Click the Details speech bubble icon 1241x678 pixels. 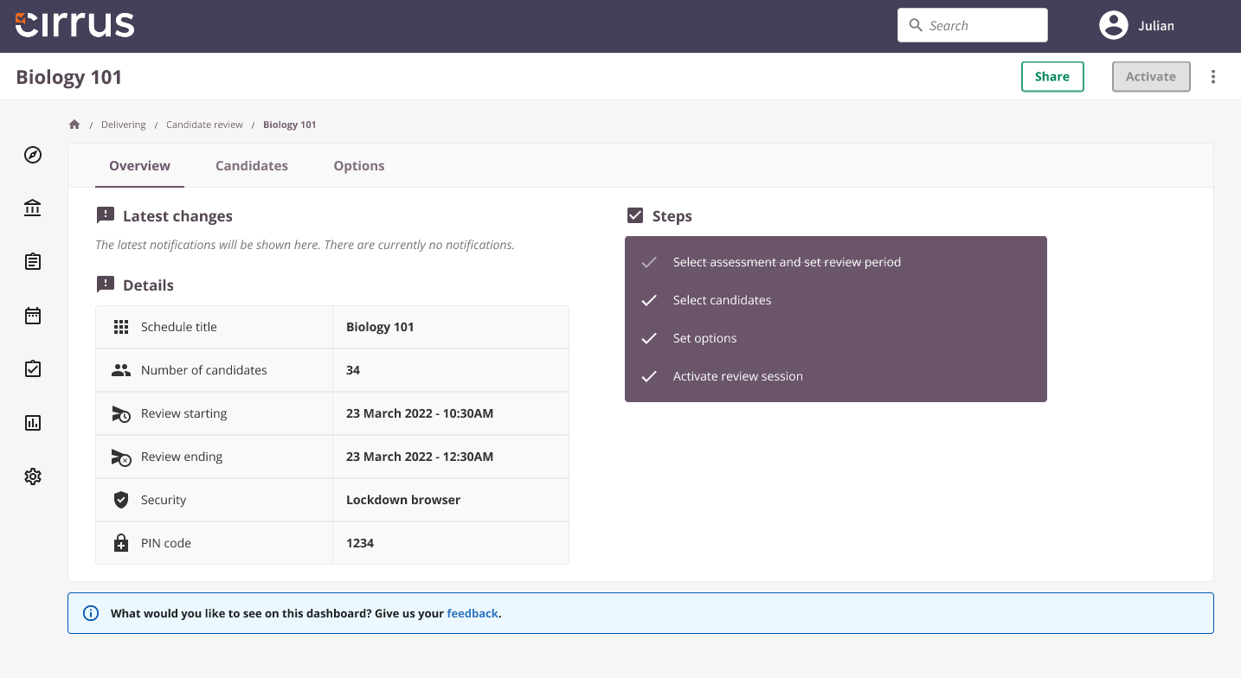click(x=106, y=285)
